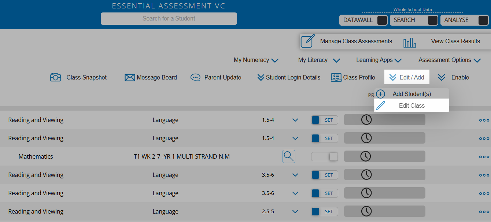
Task: Click Manage Class Assessments text
Action: pos(356,41)
